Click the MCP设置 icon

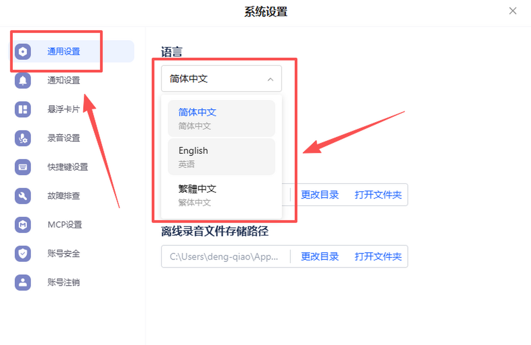click(x=23, y=225)
